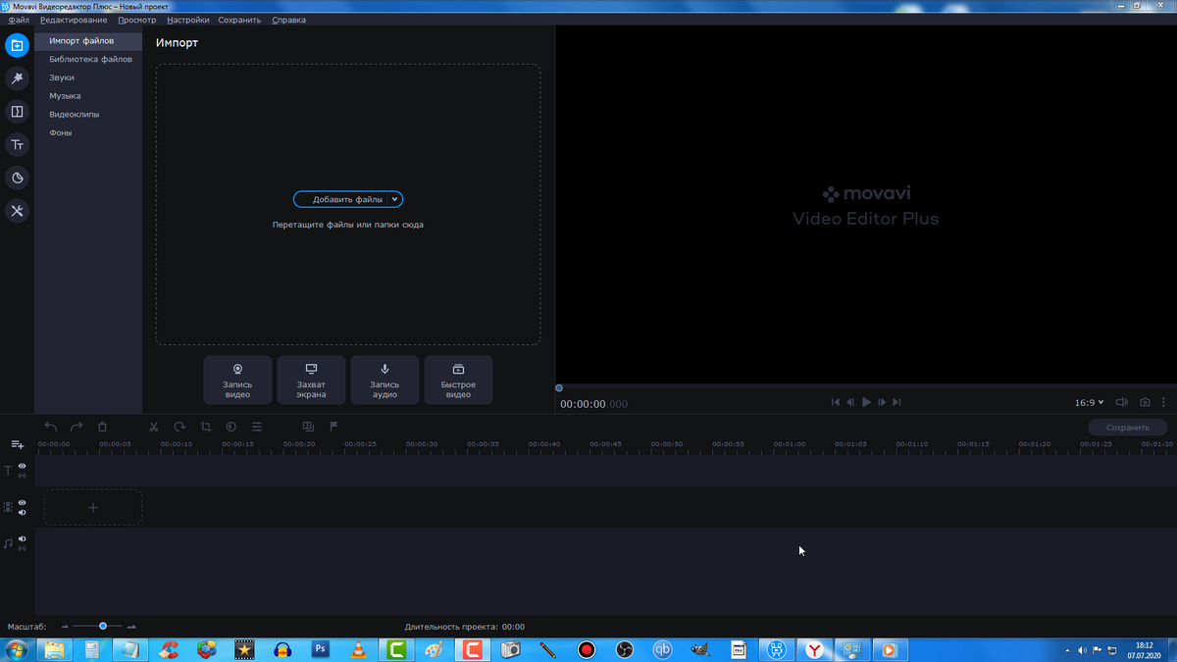Click the Redo arrow in timeline toolbar
Image resolution: width=1177 pixels, height=662 pixels.
77,427
